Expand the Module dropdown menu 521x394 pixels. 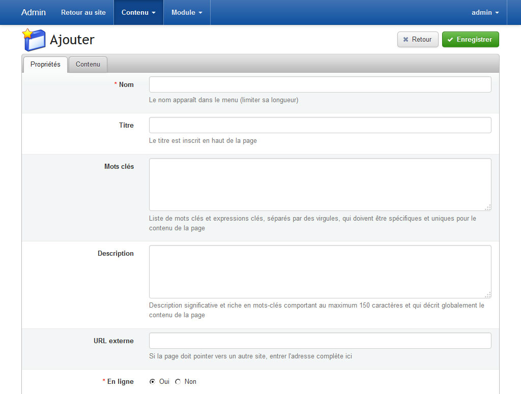tap(187, 12)
